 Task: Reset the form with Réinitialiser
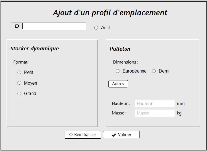coord(83,135)
